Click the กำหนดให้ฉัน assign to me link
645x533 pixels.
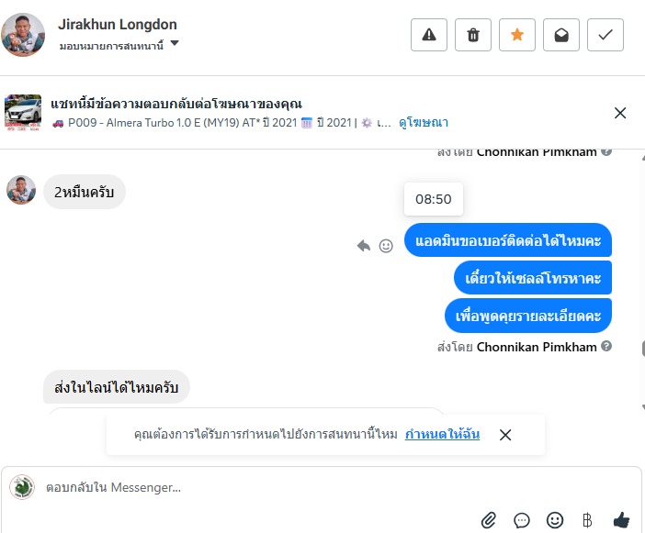click(x=442, y=434)
